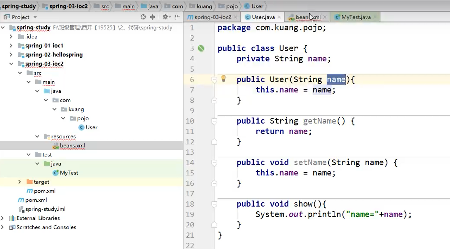
Task: Select the root-level pom.xml file
Action: point(32,200)
